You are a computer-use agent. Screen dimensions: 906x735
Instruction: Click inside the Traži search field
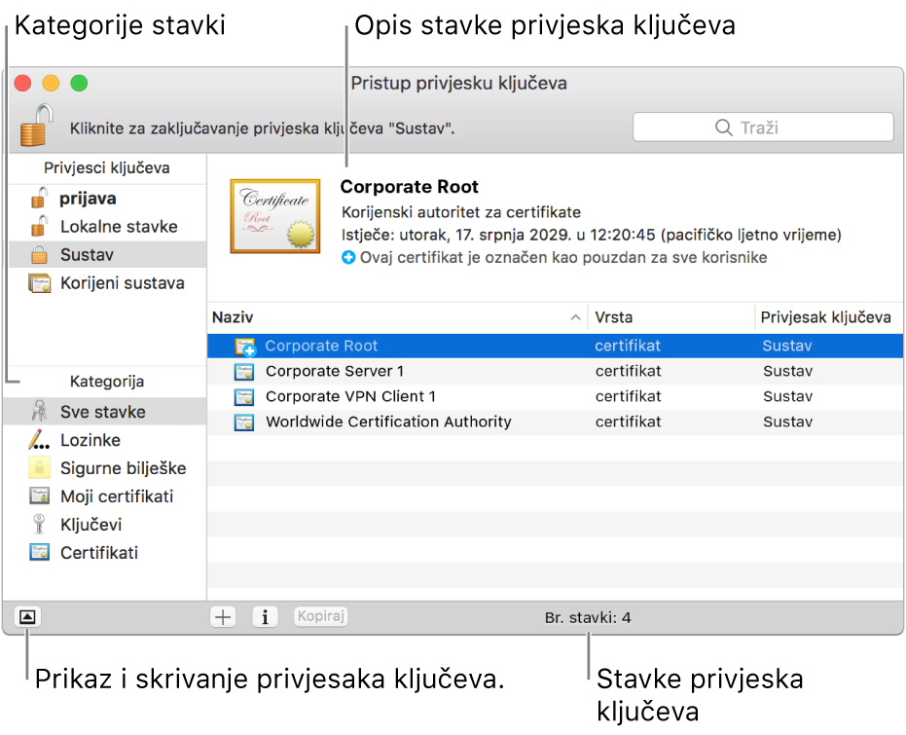point(763,128)
